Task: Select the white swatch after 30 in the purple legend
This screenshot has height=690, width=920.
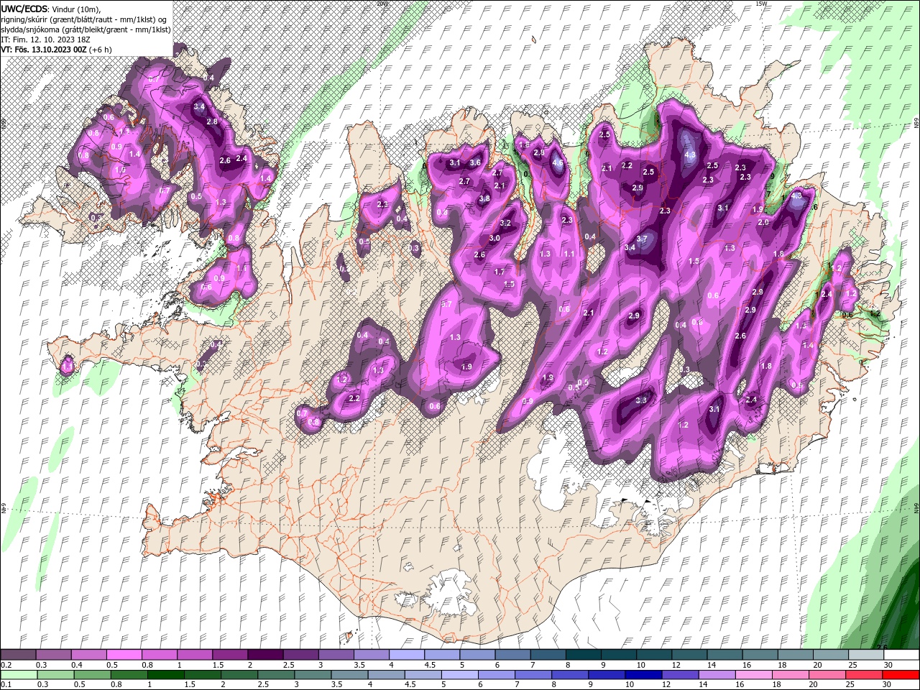Action: click(901, 655)
